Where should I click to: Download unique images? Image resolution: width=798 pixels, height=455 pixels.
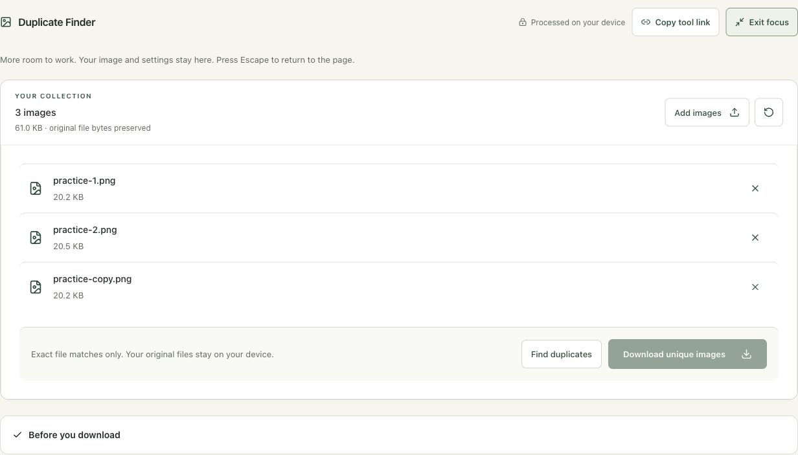[687, 354]
